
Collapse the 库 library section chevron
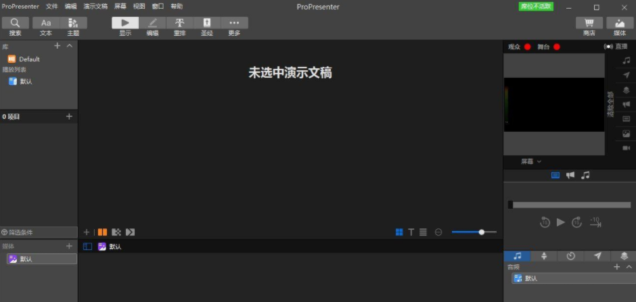coord(70,46)
